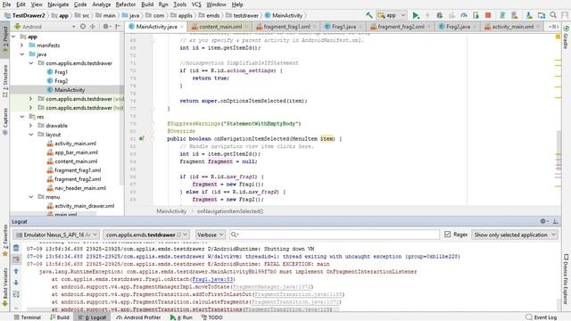Screen dimensions: 571x321
Task: Collapse the layout folder
Action: point(31,135)
